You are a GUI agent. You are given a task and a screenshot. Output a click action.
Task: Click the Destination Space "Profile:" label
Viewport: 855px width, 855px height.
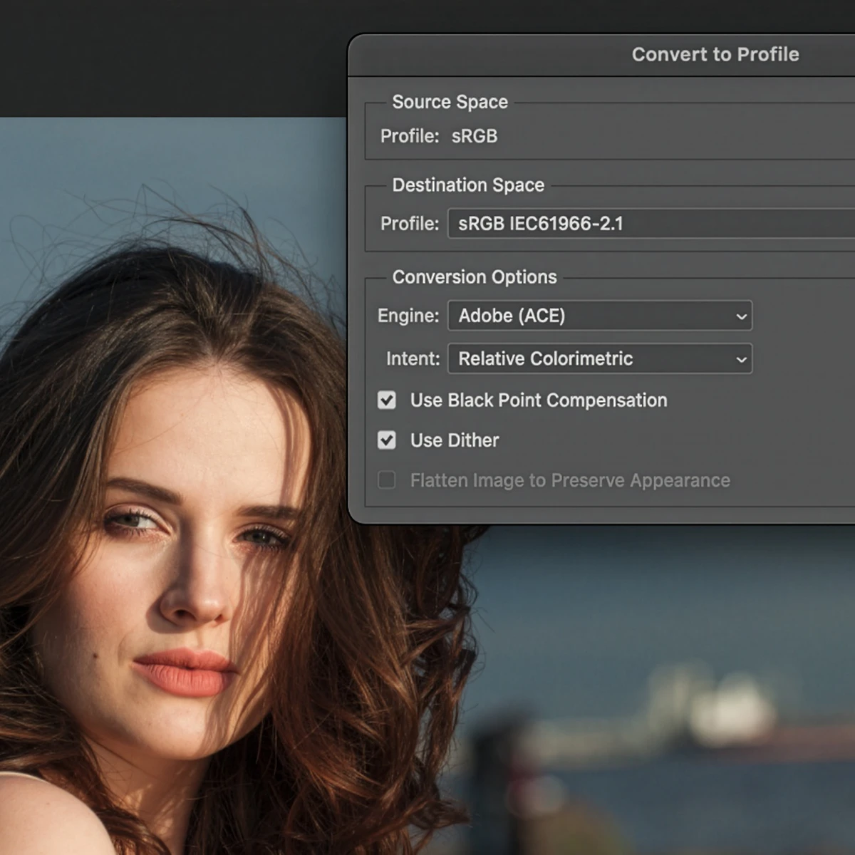pyautogui.click(x=409, y=224)
